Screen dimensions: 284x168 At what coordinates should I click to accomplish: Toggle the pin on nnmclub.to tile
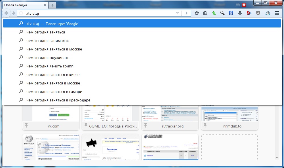205,125
